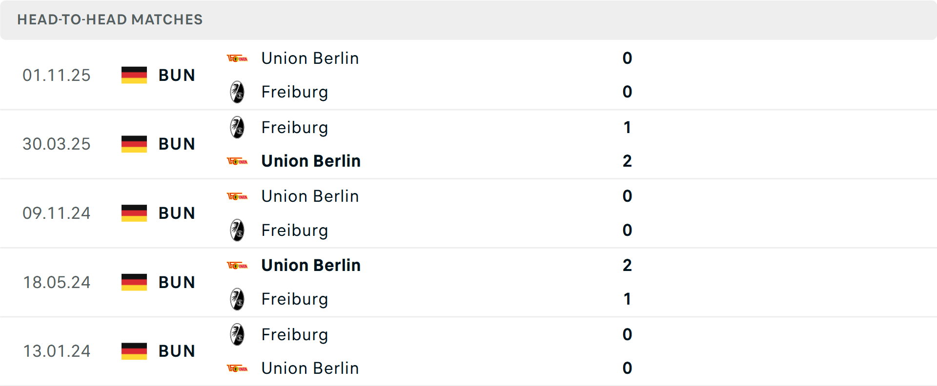The width and height of the screenshot is (937, 386).
Task: Select the Freiburg crest in the 30.03.25 row
Action: point(238,128)
